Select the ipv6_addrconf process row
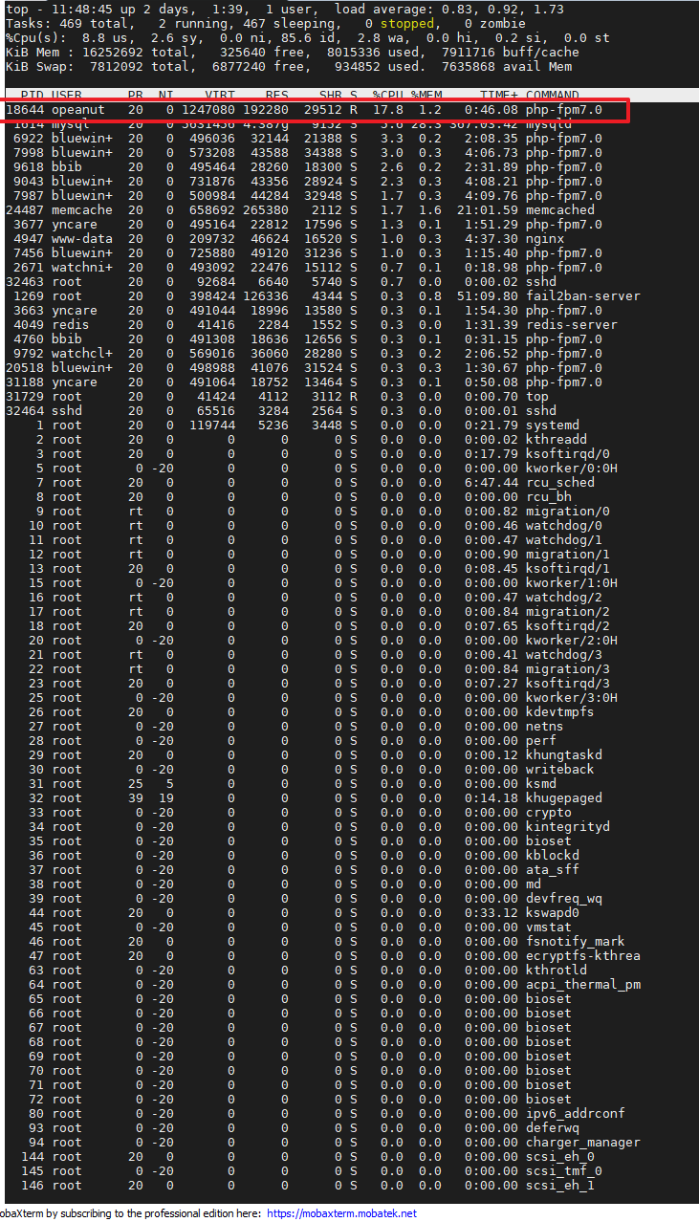This screenshot has height=1222, width=699. tap(316, 1114)
